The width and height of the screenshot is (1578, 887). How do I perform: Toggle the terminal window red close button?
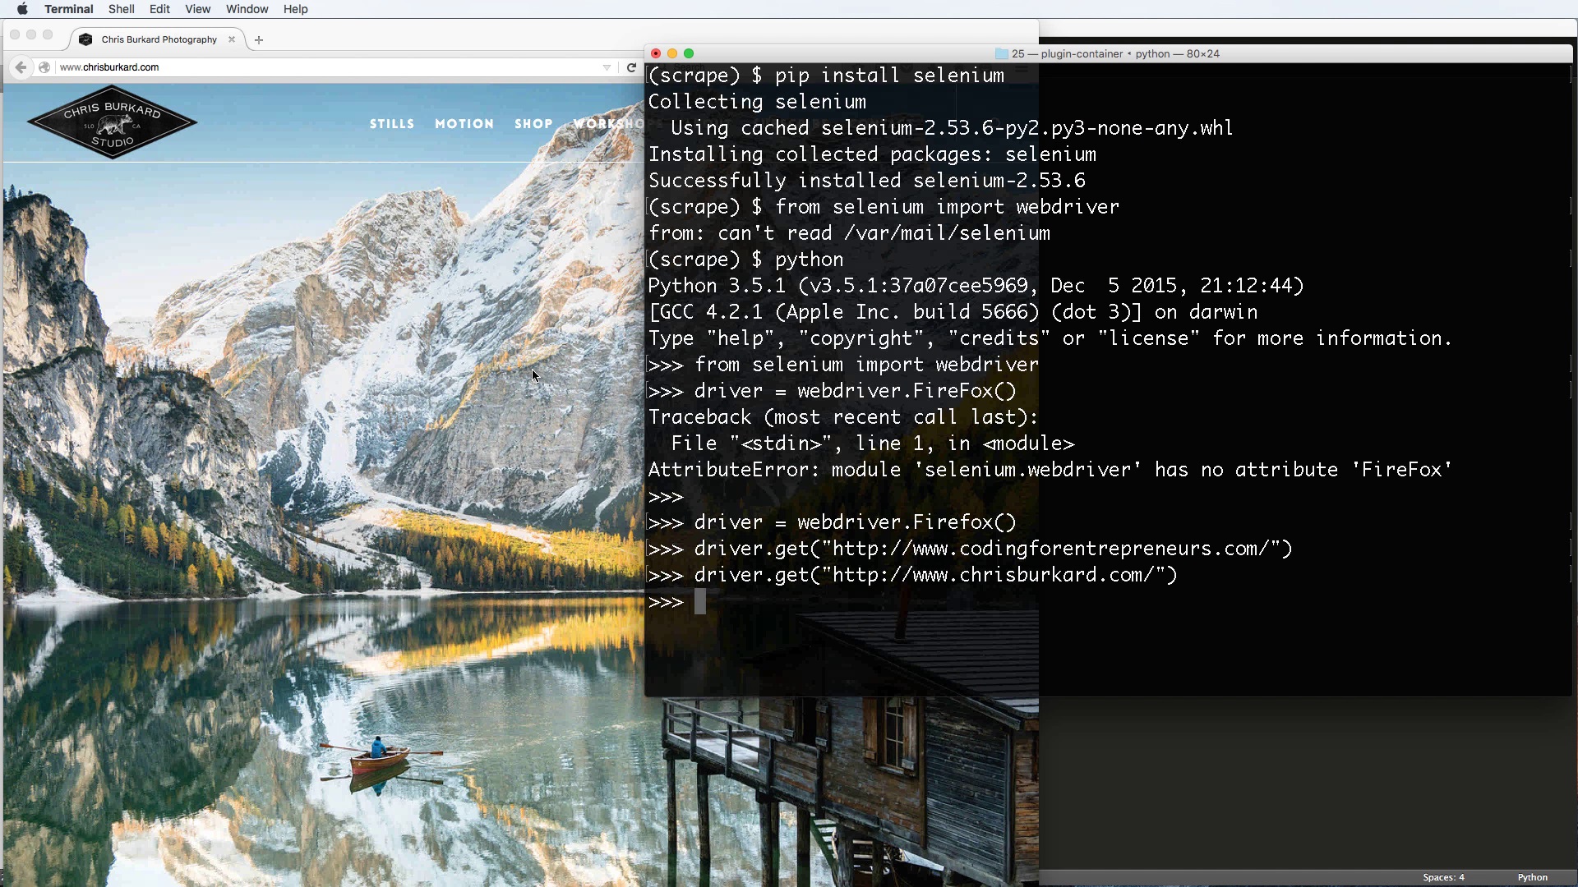pos(654,53)
